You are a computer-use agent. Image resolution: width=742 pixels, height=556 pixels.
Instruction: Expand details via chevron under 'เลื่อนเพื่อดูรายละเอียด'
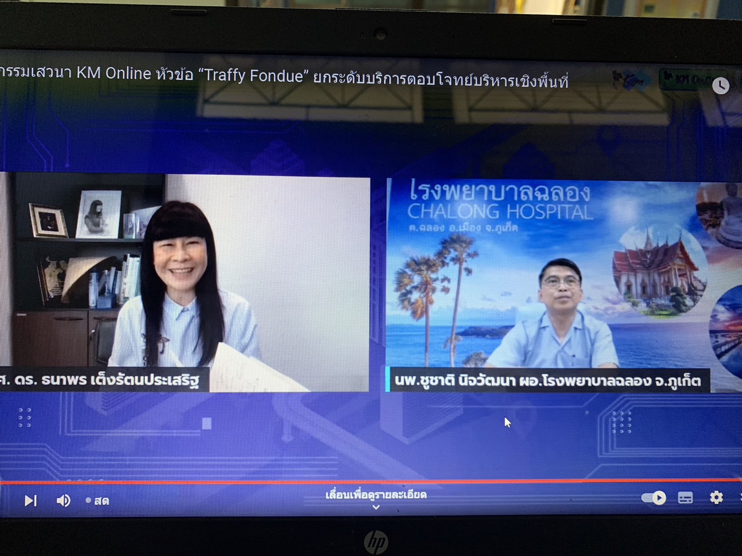coord(376,507)
